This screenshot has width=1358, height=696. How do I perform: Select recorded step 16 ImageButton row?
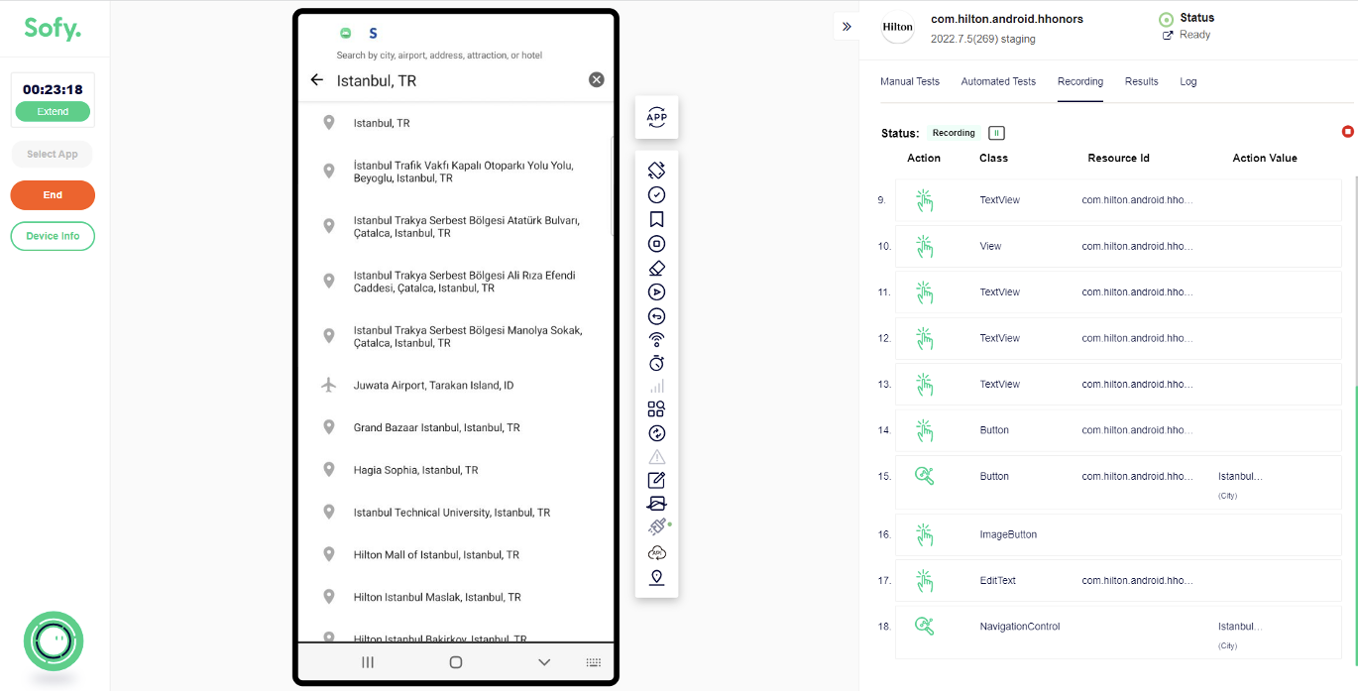coord(1118,534)
